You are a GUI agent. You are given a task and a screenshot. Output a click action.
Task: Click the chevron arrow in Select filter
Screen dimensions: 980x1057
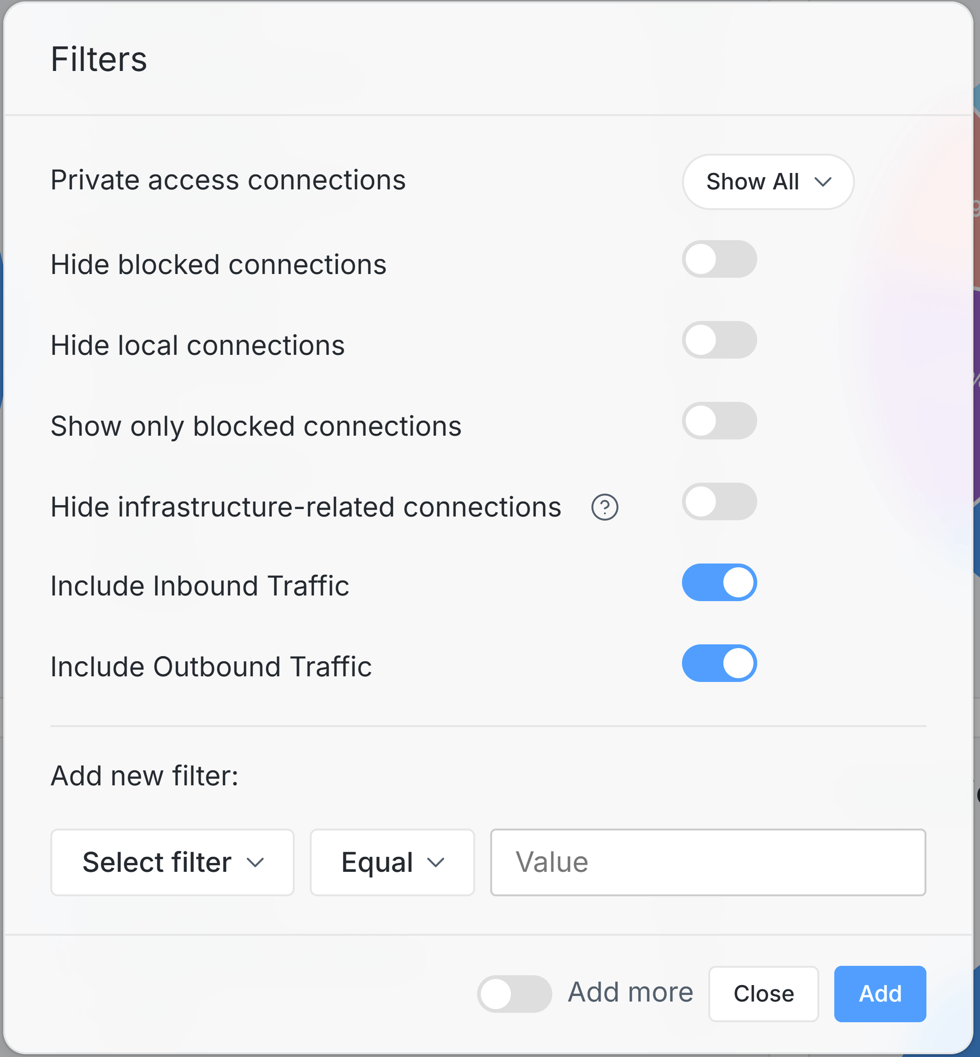coord(255,862)
